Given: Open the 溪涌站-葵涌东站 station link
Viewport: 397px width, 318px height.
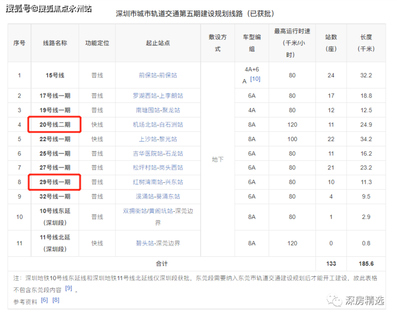Looking at the screenshot, I should 158,197.
